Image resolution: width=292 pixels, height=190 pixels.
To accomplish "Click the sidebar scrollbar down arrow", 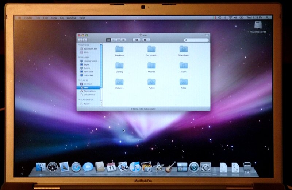I will pos(101,105).
